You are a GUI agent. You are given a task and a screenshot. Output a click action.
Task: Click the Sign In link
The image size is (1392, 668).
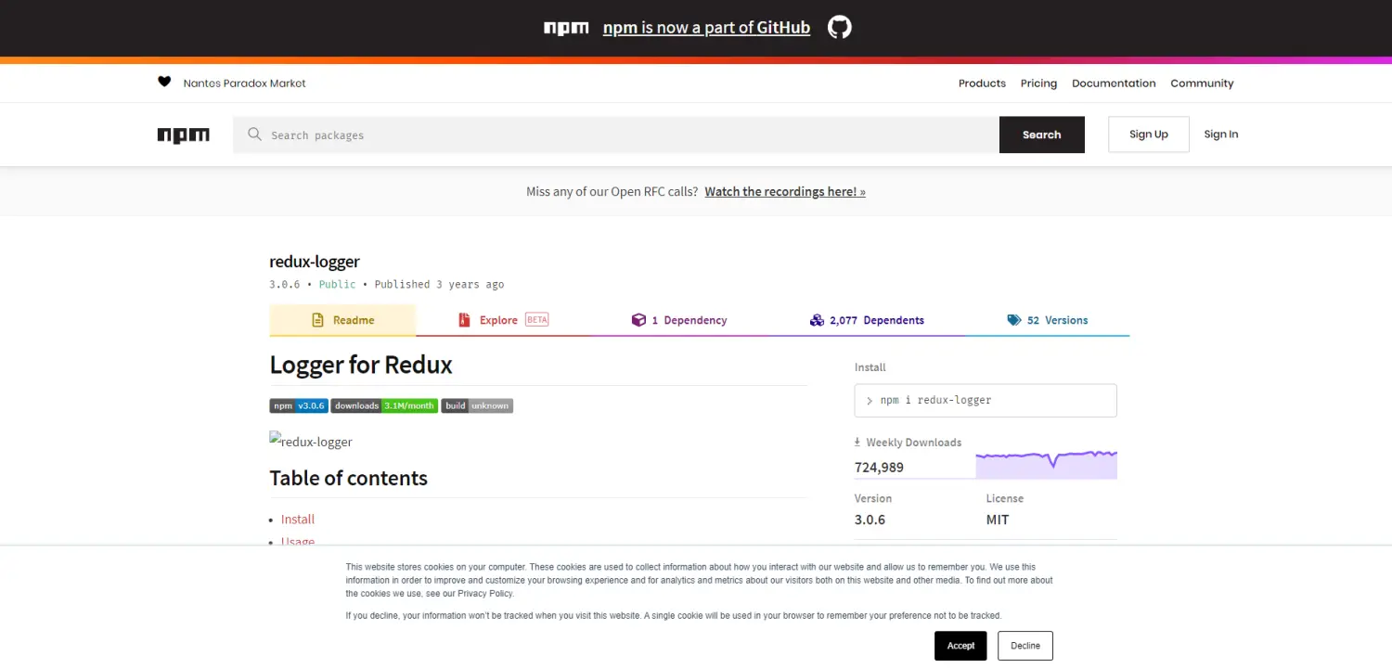[1221, 135]
